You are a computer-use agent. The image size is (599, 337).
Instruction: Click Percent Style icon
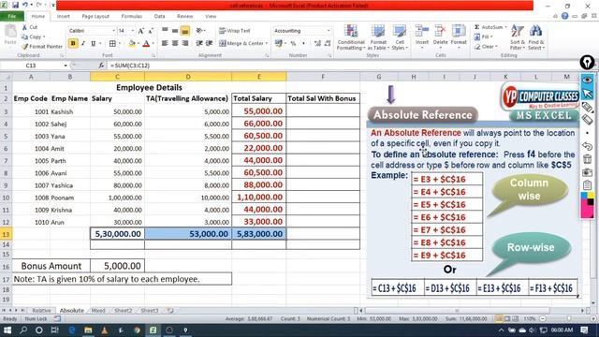pyautogui.click(x=293, y=44)
